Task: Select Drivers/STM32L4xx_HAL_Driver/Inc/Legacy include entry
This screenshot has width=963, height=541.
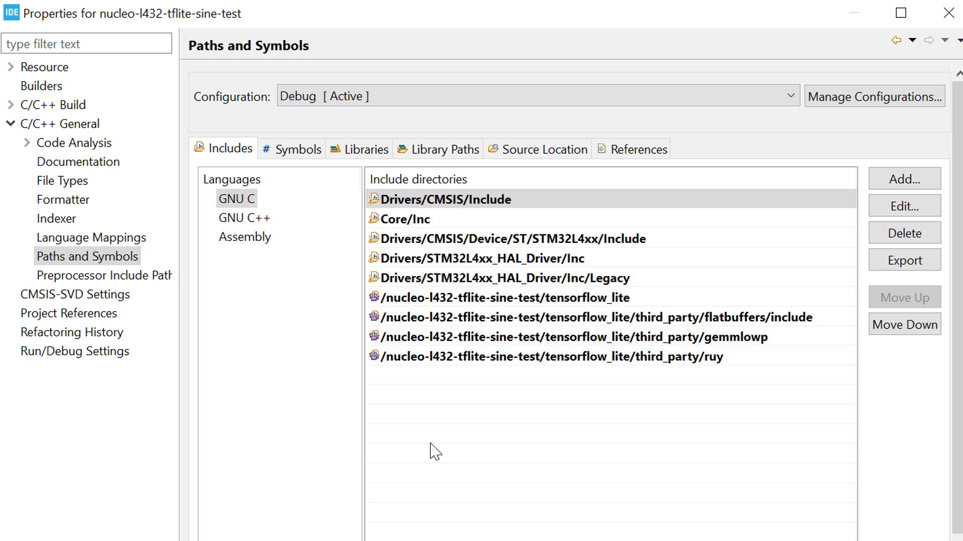Action: (x=505, y=278)
